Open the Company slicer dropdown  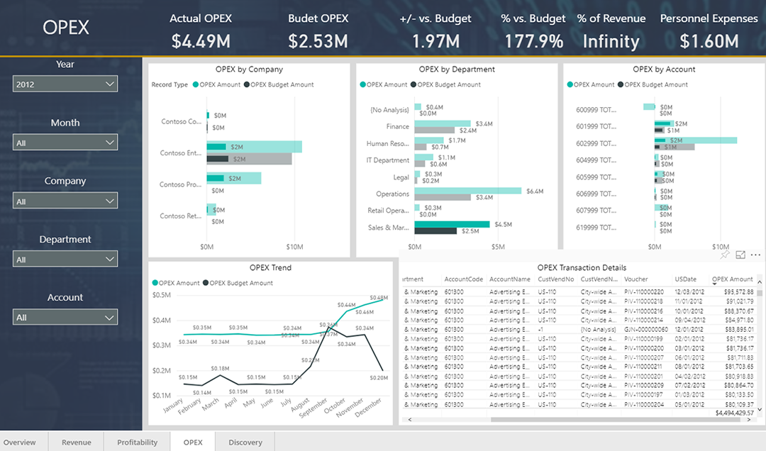click(65, 201)
